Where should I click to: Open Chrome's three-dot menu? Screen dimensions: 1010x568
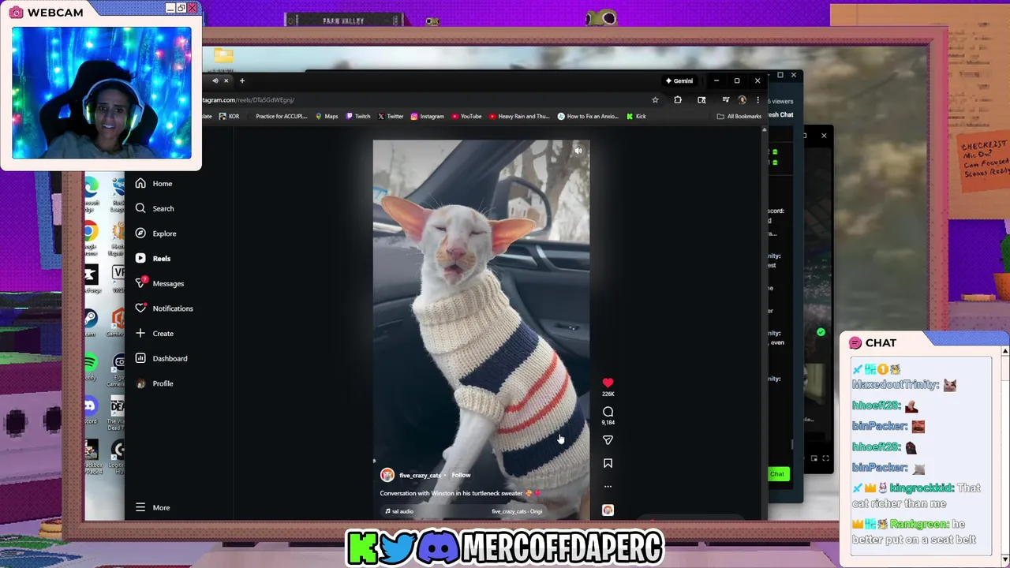(x=757, y=100)
